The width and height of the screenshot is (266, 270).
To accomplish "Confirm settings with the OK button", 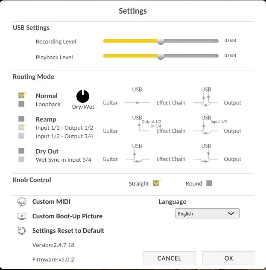I will click(228, 258).
